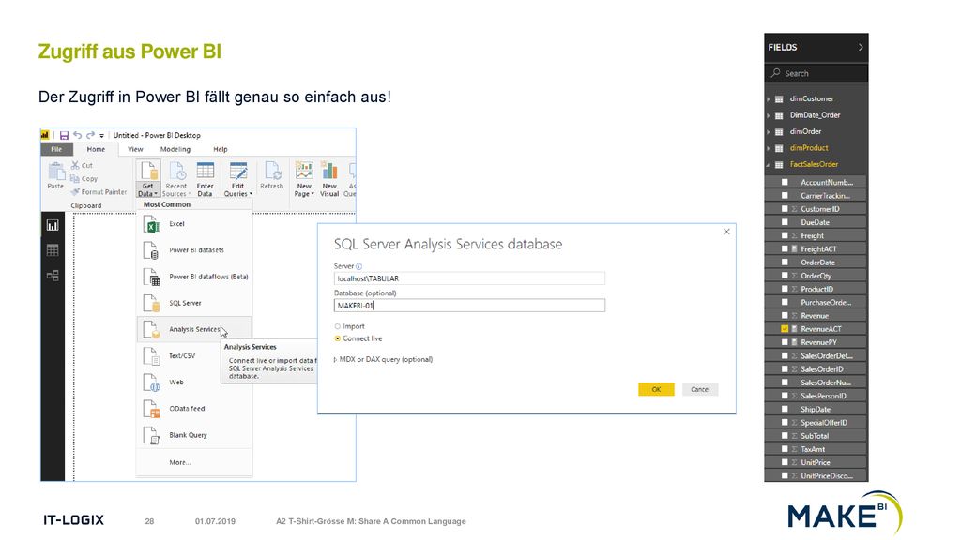Viewport: 961px width, 540px height.
Task: Click the RevenuePY field name
Action: [818, 342]
